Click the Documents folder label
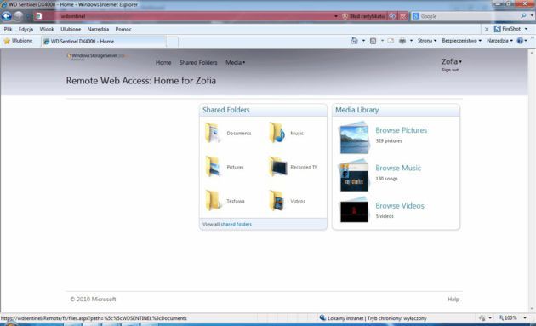The width and height of the screenshot is (536, 326). 238,133
